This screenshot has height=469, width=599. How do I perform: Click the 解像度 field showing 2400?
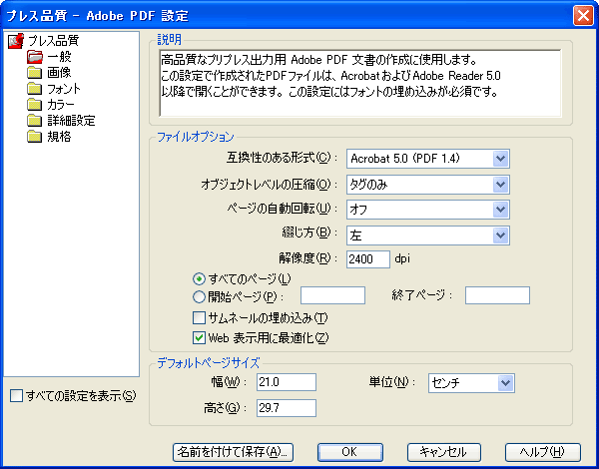coord(368,259)
